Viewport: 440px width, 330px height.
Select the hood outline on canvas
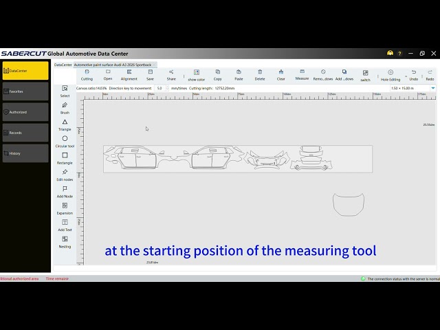point(349,205)
